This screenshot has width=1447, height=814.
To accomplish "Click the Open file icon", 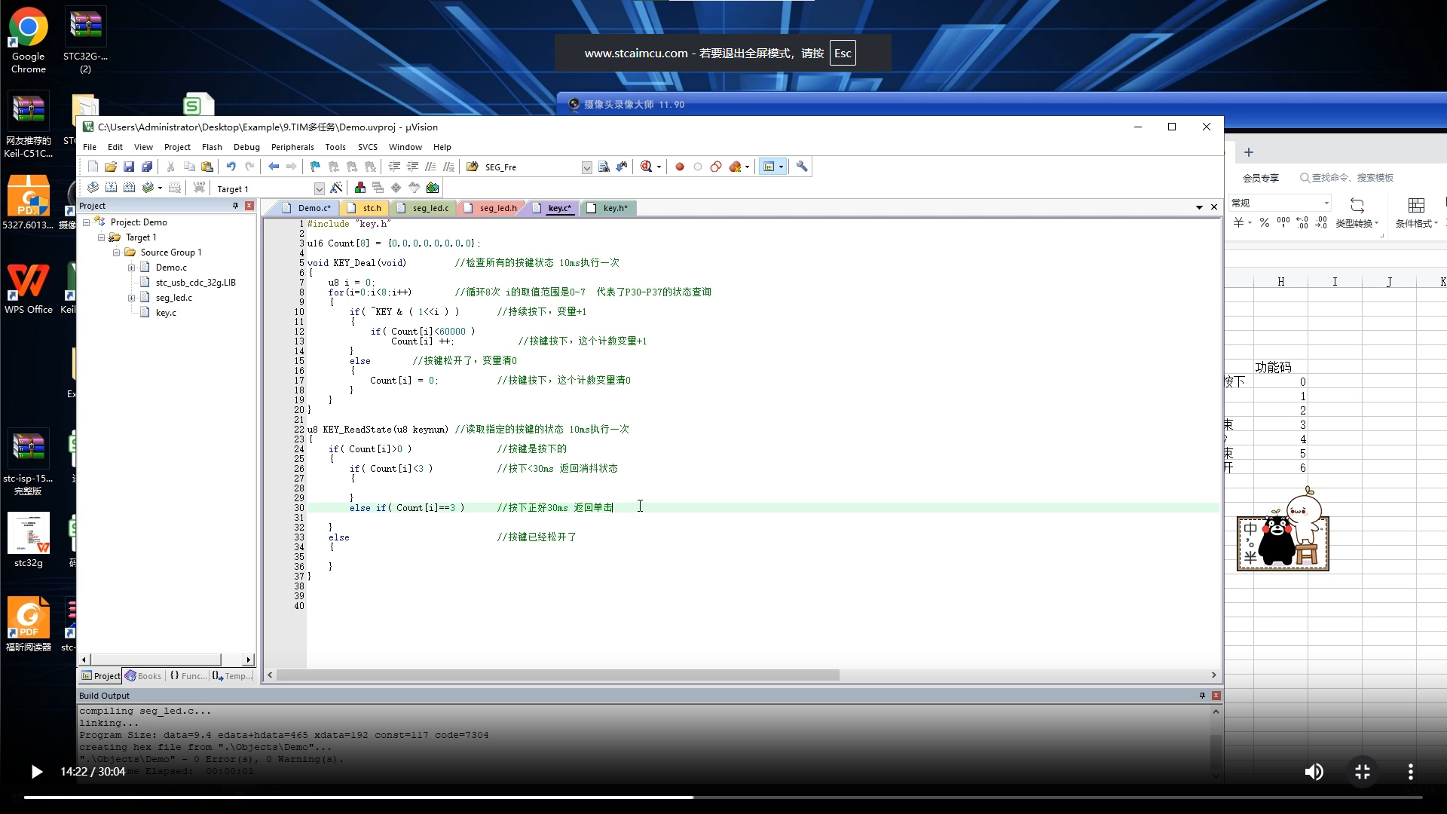I will pos(111,167).
